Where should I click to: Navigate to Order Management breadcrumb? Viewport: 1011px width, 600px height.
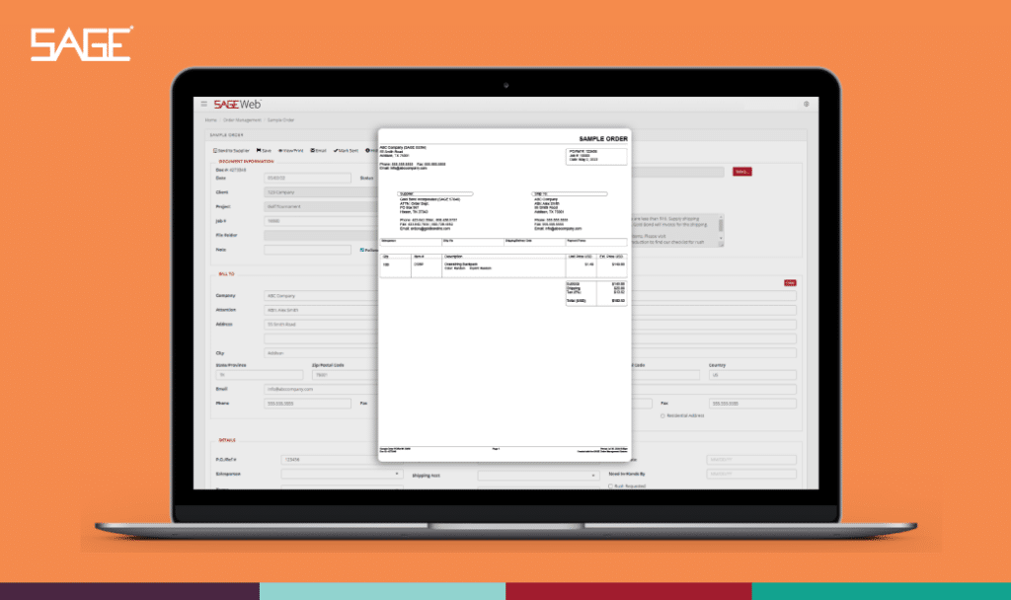point(243,119)
